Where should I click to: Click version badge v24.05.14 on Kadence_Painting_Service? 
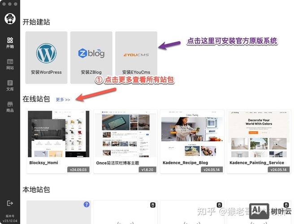(278, 170)
